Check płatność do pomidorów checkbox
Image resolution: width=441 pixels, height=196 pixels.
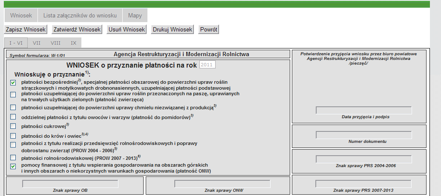[x=13, y=116]
